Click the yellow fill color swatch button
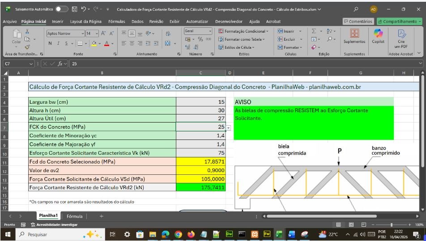 click(95, 44)
